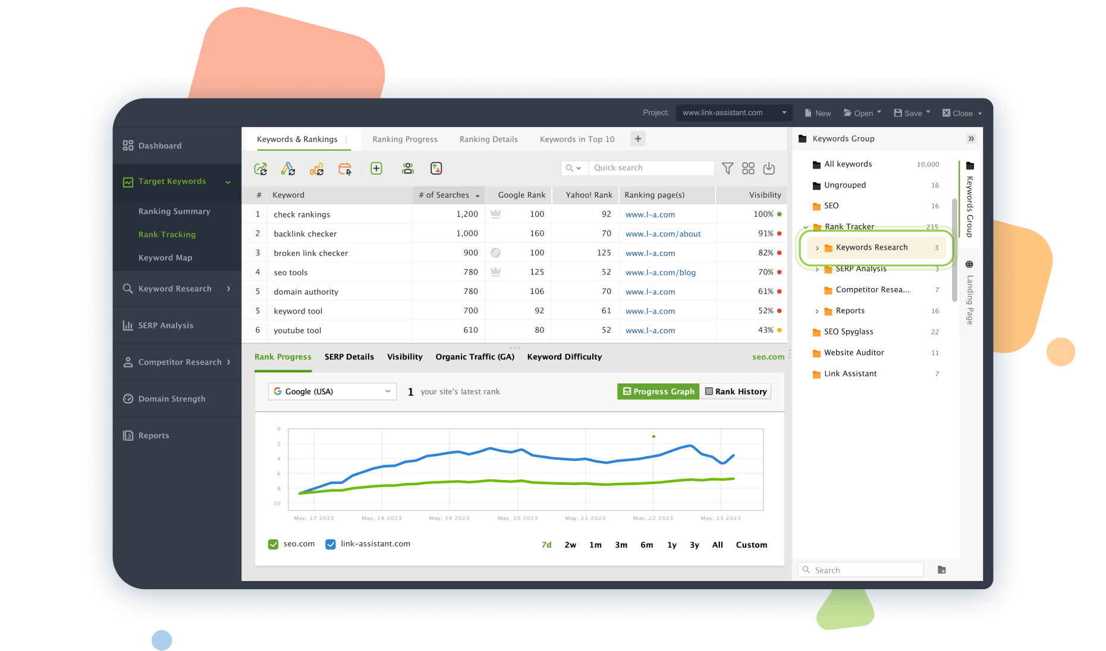The image size is (1106, 651).
Task: Click the Google Ads update icon
Action: click(x=288, y=169)
